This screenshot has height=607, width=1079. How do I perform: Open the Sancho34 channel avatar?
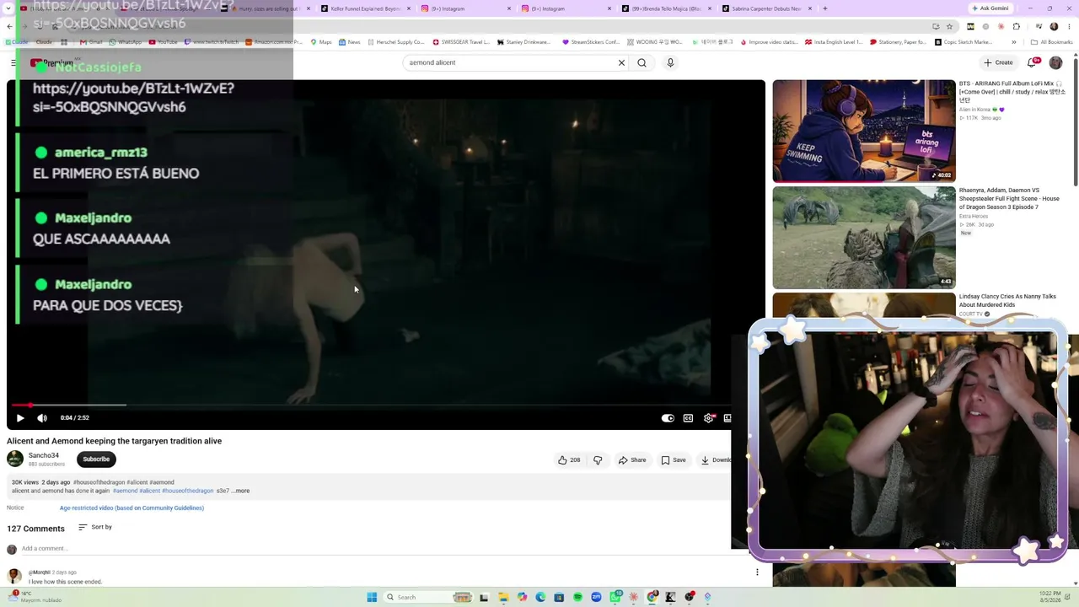pos(15,459)
